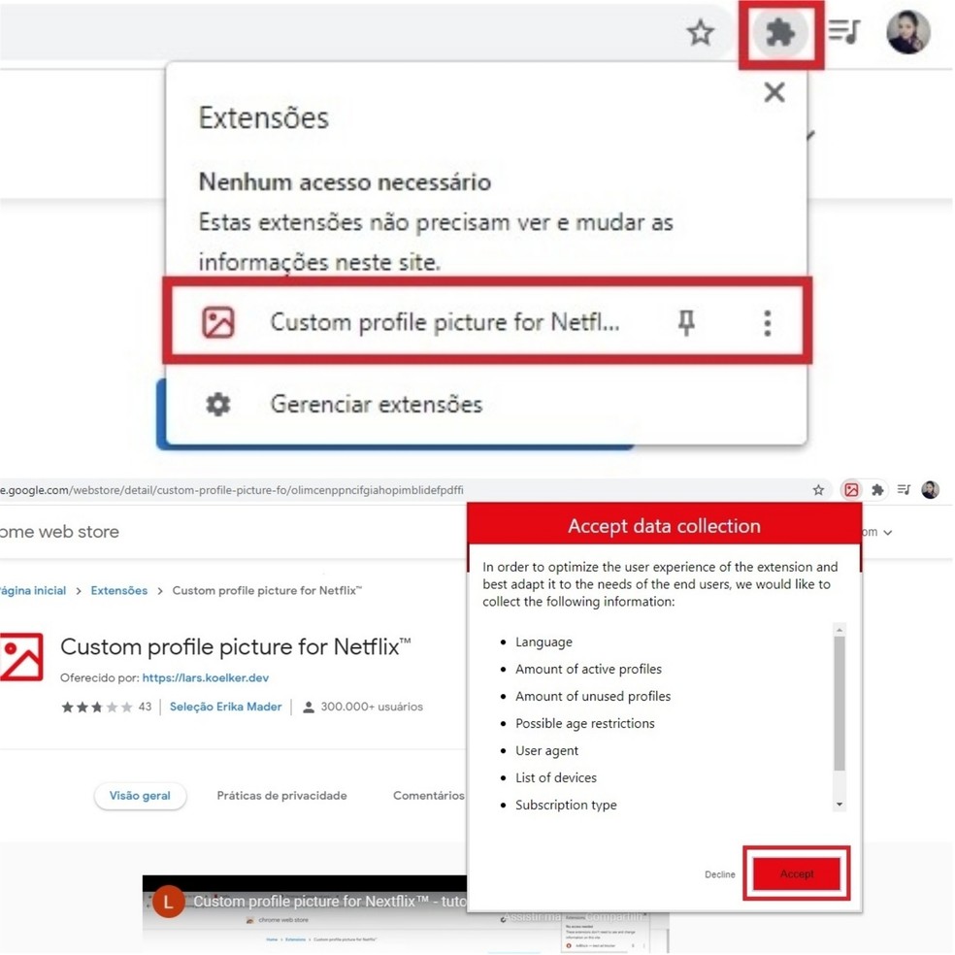This screenshot has width=955, height=955.
Task: Click the 'Possible age restrictions' item
Action: 584,724
